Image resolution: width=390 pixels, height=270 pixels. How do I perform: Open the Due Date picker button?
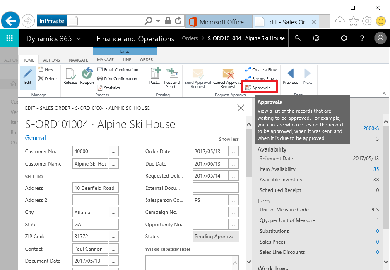pyautogui.click(x=234, y=163)
